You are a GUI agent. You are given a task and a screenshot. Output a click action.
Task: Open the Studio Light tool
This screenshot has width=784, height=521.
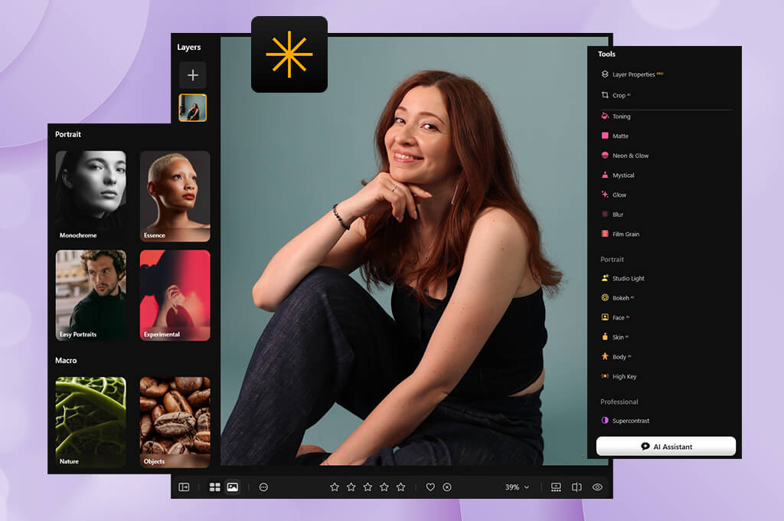pyautogui.click(x=622, y=278)
